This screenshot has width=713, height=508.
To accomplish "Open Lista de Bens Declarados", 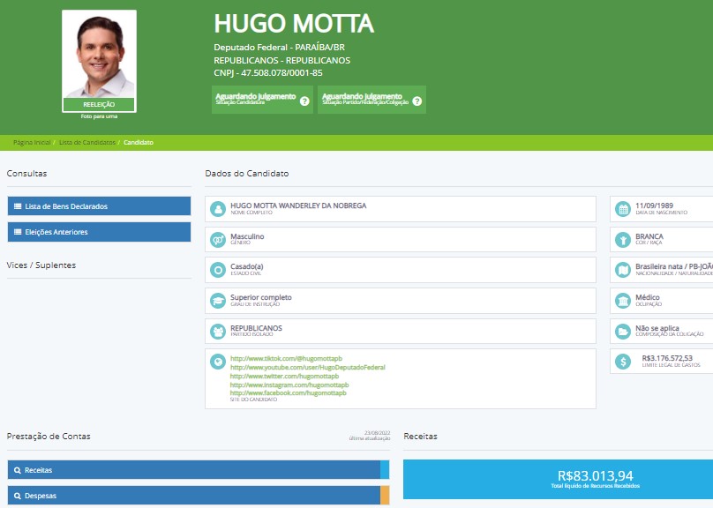I will 99,206.
